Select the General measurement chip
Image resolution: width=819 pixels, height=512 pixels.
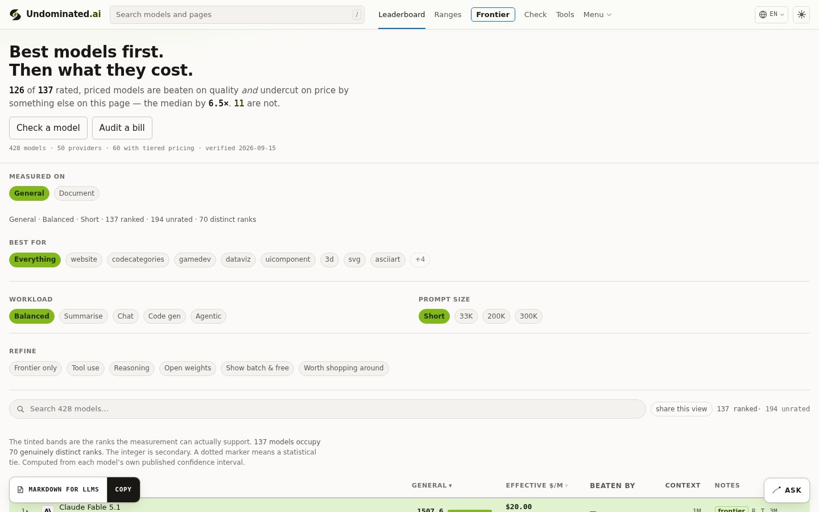point(29,193)
